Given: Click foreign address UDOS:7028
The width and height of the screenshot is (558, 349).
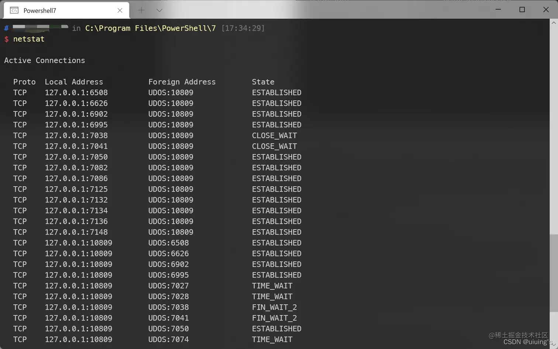Looking at the screenshot, I should (x=169, y=296).
